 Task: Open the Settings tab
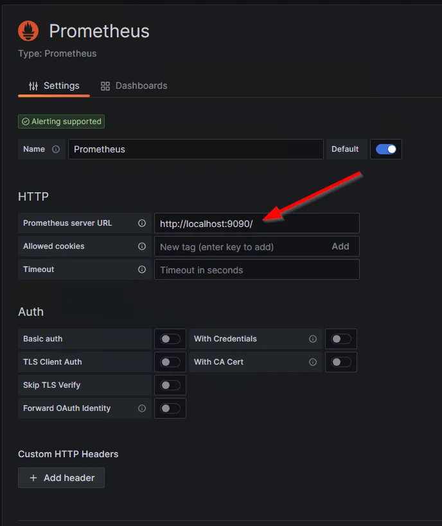[54, 86]
